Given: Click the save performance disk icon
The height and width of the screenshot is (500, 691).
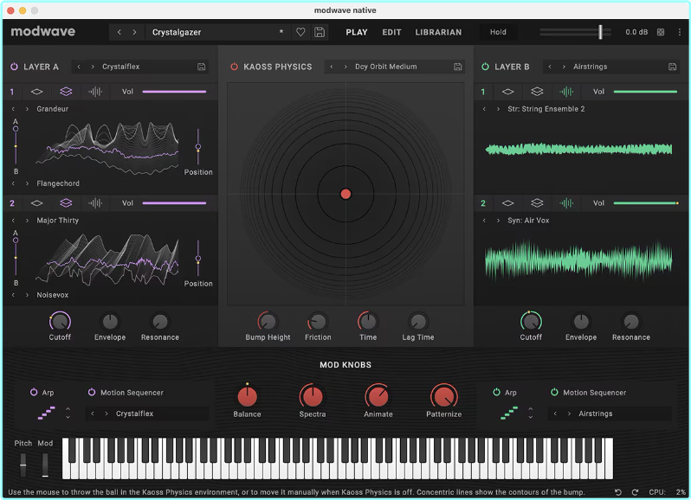Looking at the screenshot, I should pos(320,32).
